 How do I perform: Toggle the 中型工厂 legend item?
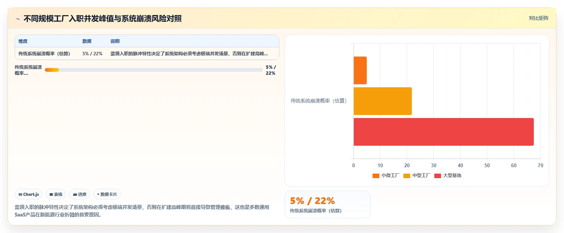coord(417,176)
